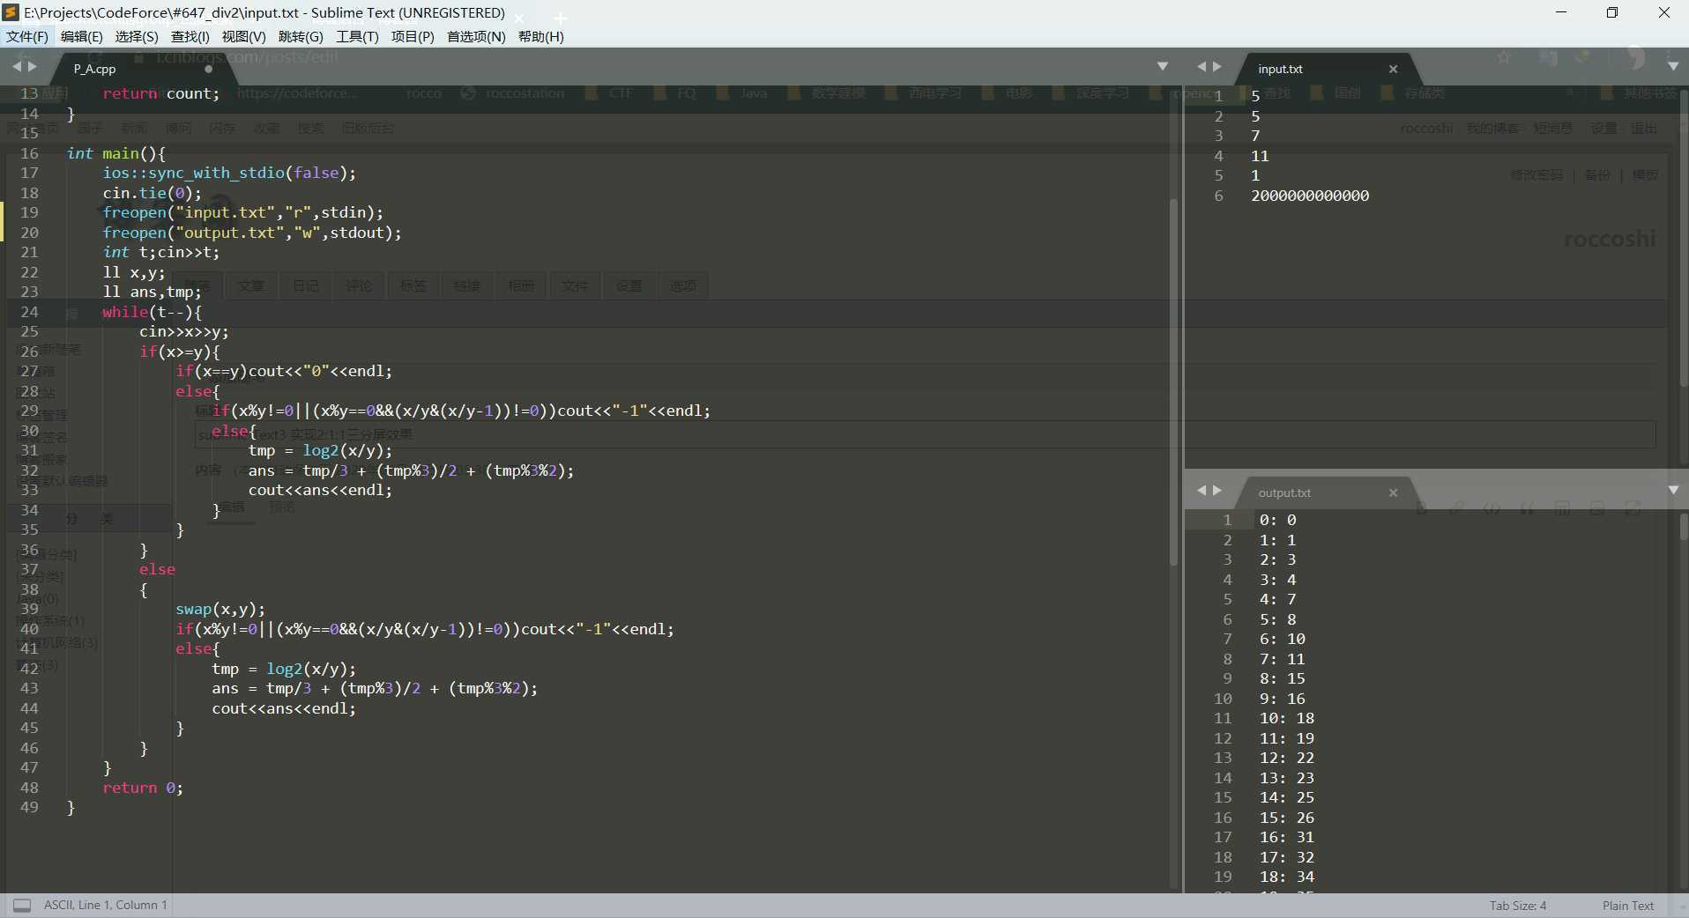Viewport: 1689px width, 918px height.
Task: Open the 帮助(H) menu
Action: (540, 36)
